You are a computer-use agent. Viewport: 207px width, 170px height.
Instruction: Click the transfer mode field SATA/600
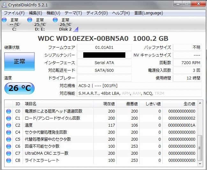click(104, 70)
